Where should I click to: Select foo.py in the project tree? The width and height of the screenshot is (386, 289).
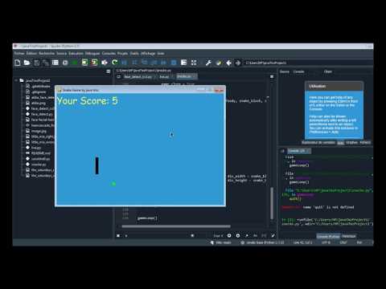36,148
